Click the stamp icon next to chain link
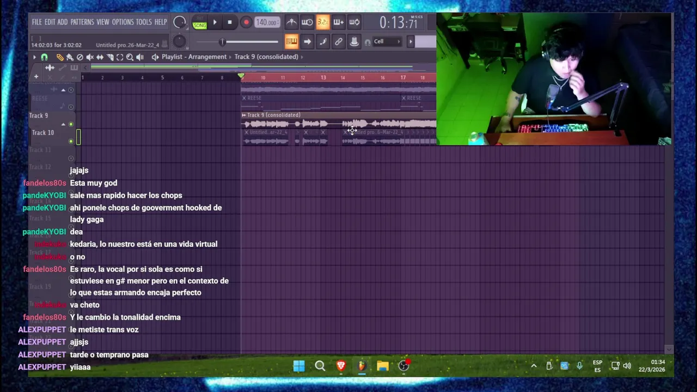Image resolution: width=697 pixels, height=392 pixels. pos(354,41)
